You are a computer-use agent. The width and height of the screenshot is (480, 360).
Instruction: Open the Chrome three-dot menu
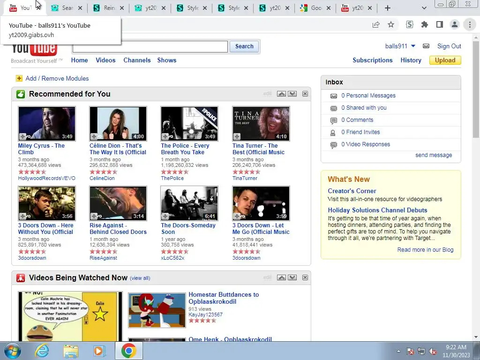click(470, 24)
